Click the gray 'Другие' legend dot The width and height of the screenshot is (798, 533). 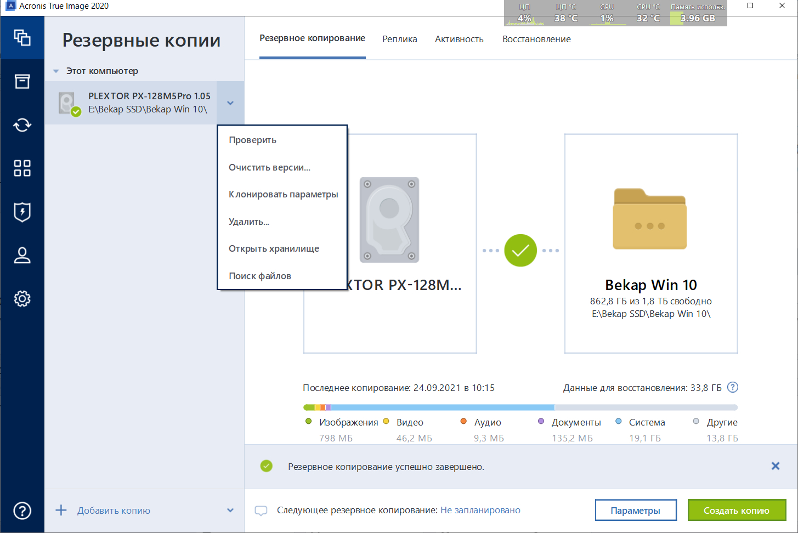click(696, 421)
